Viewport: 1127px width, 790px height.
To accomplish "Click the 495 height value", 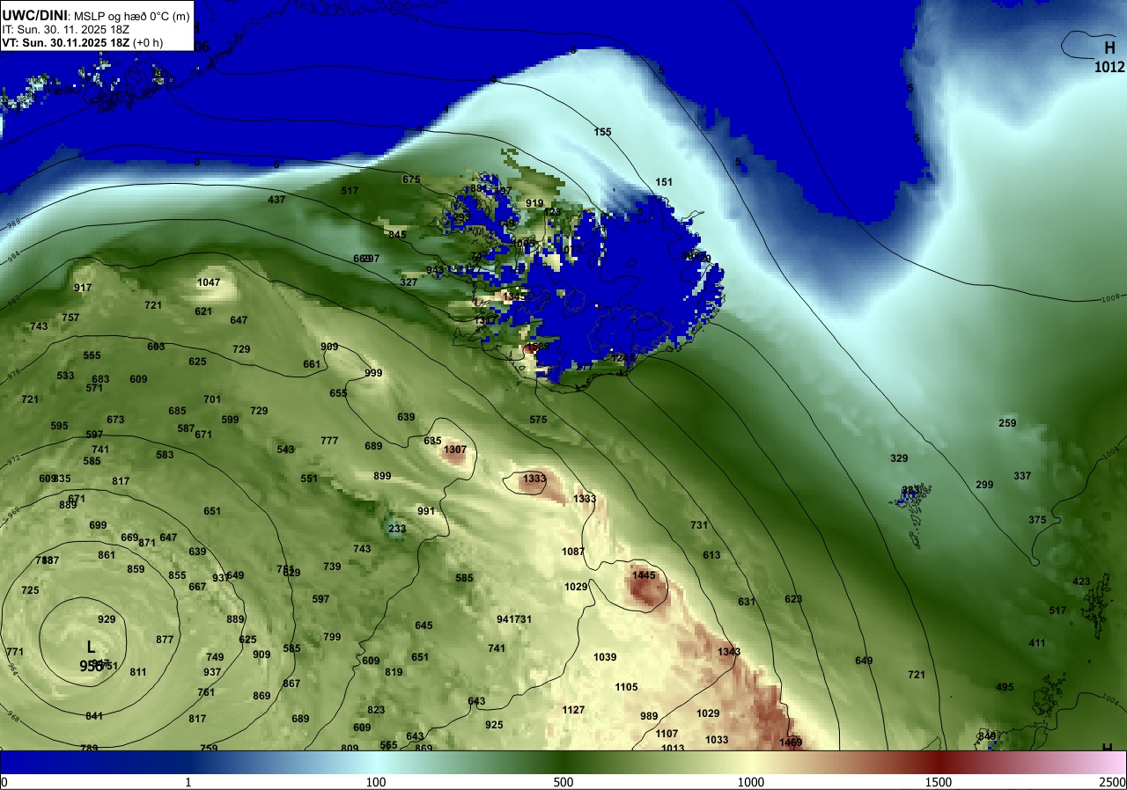I will click(x=1005, y=687).
